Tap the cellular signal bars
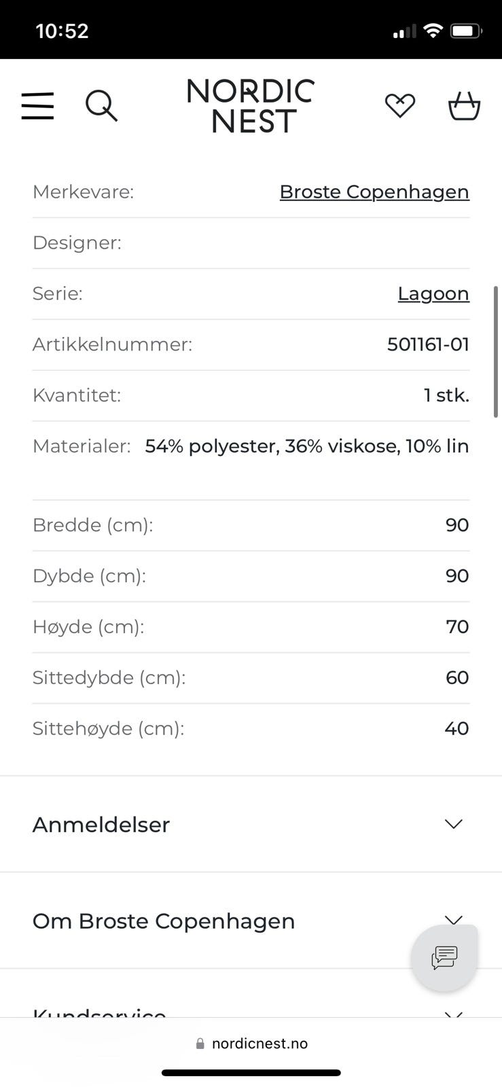This screenshot has height=1087, width=502. point(404,31)
